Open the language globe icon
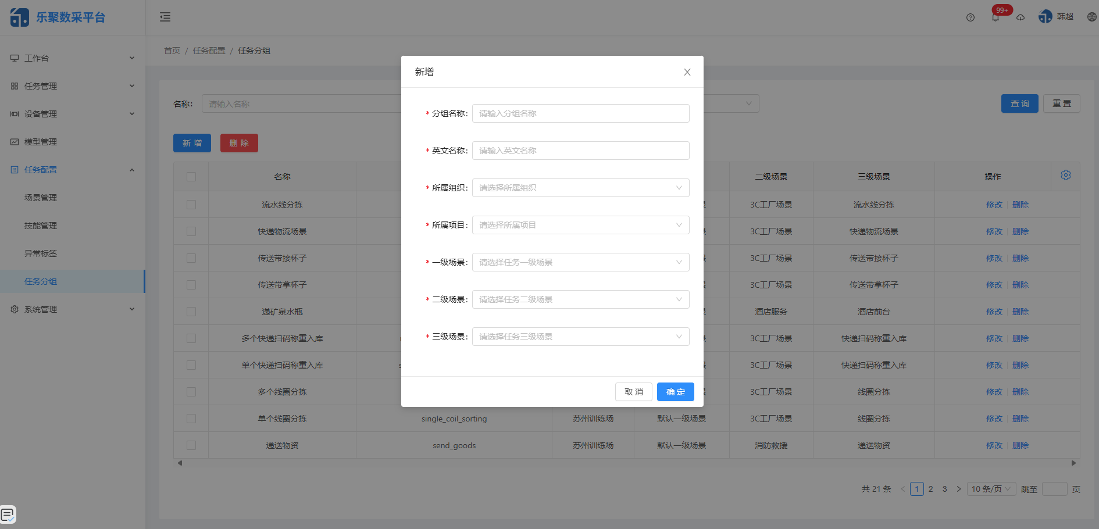Viewport: 1099px width, 529px height. click(x=1091, y=16)
